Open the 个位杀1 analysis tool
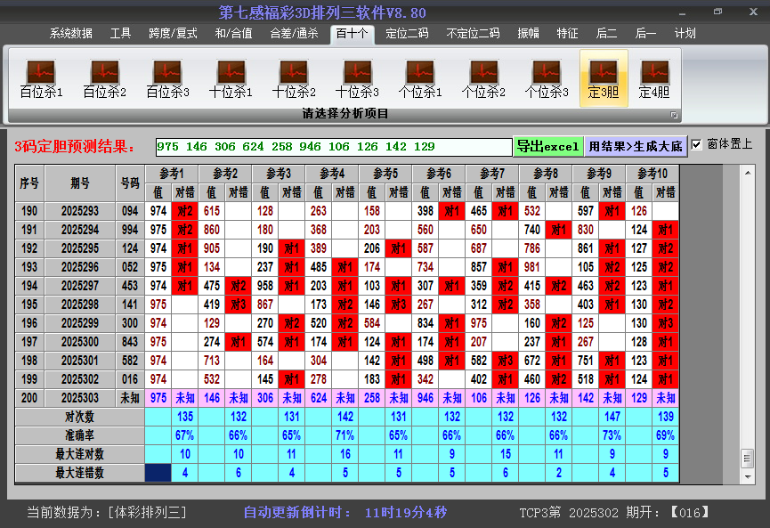Viewport: 770px width, 528px height. point(420,76)
